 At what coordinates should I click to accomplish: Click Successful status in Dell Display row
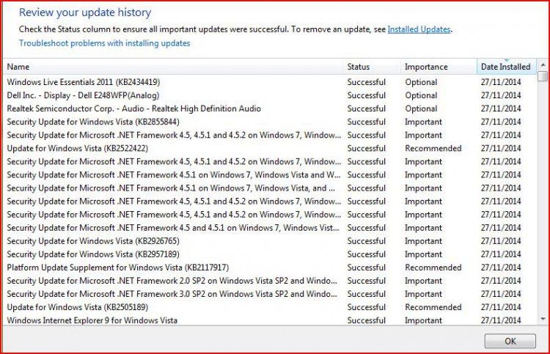[x=366, y=95]
